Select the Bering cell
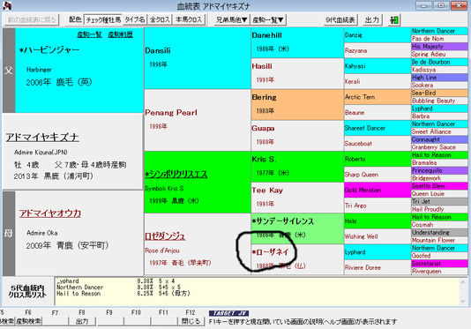Image resolution: width=471 pixels, height=329 pixels. (x=297, y=105)
